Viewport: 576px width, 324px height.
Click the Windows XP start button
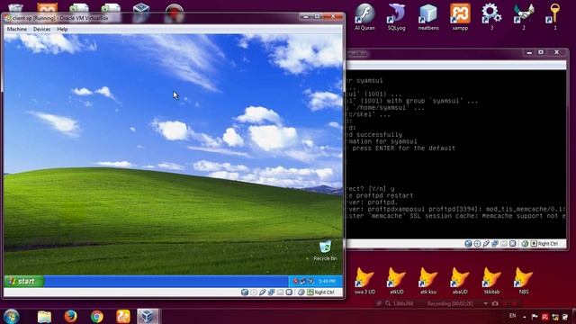coord(23,282)
